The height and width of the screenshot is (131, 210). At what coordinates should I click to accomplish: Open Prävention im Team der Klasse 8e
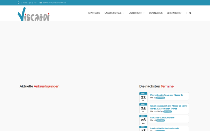[x=167, y=95]
